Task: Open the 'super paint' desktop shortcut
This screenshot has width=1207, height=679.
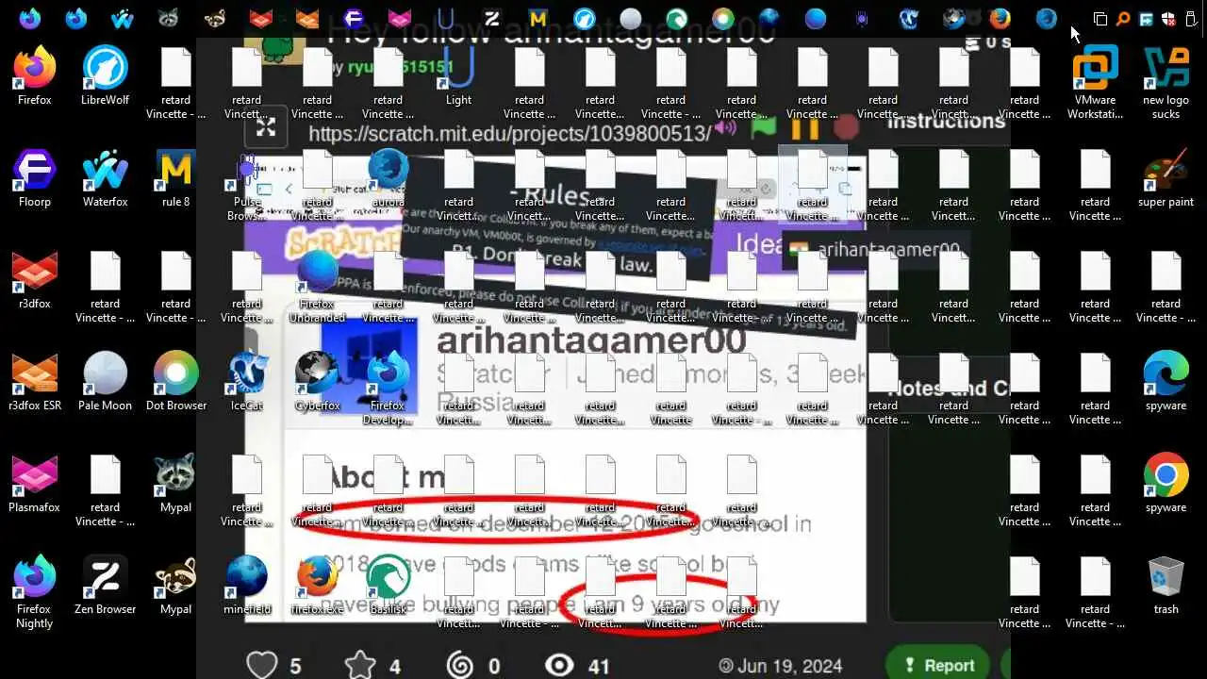Action: [x=1166, y=177]
